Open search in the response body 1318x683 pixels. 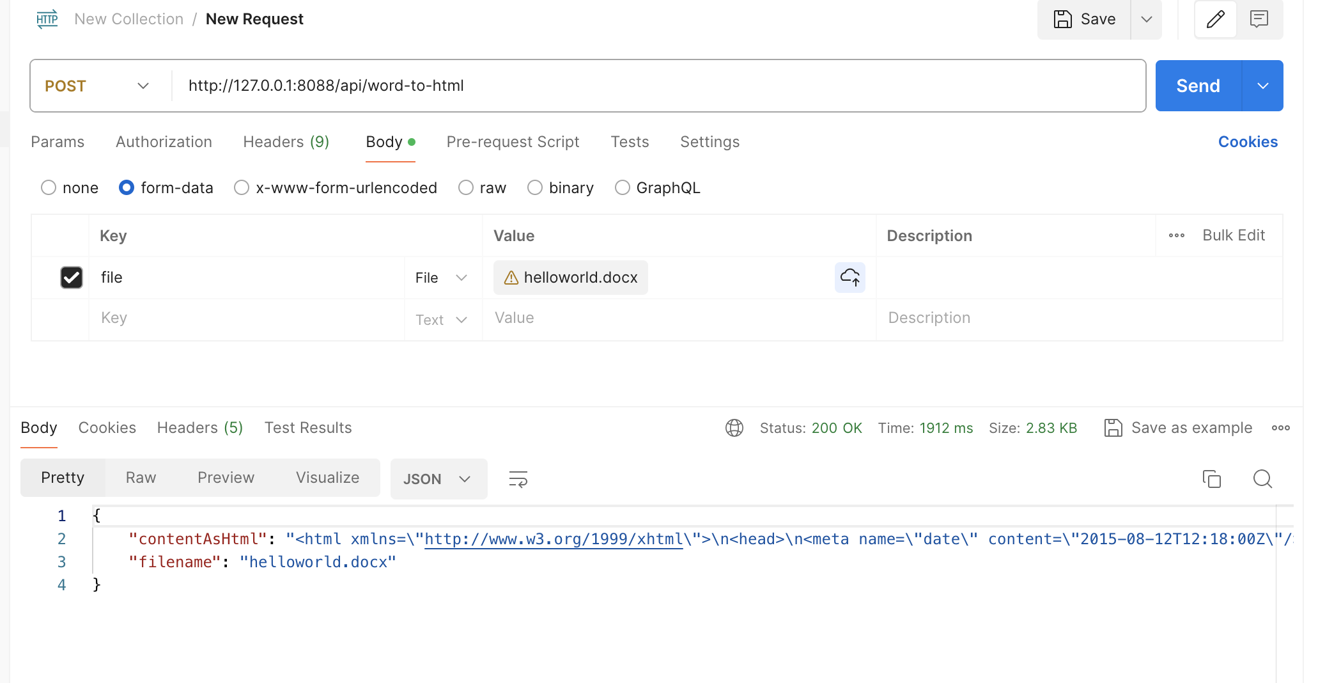coord(1262,478)
